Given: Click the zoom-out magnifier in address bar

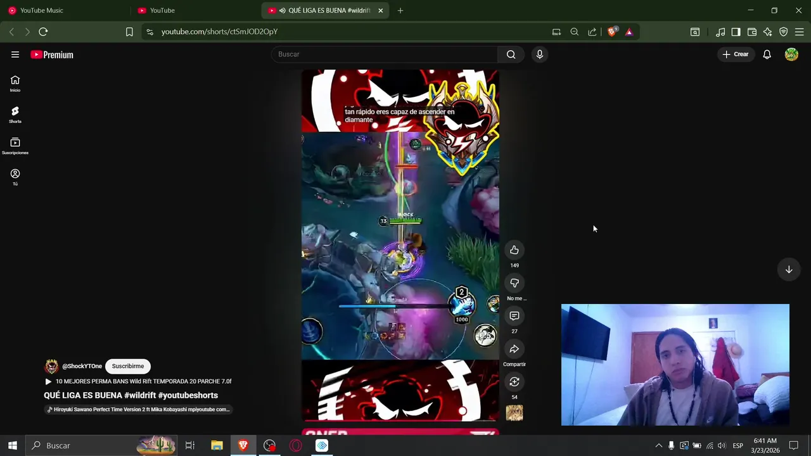Looking at the screenshot, I should click(x=575, y=32).
